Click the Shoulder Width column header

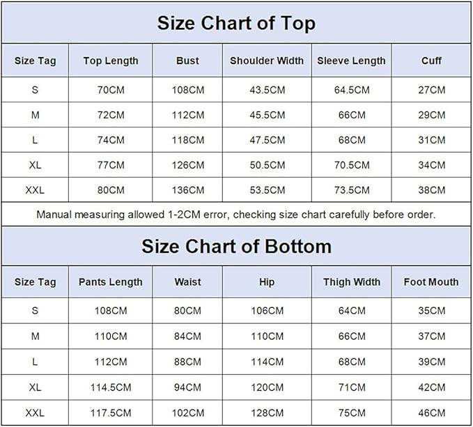(267, 61)
